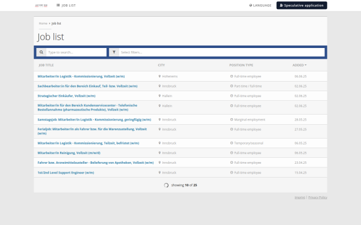Open the Imprint footer link
The image size is (361, 225).
300,197
